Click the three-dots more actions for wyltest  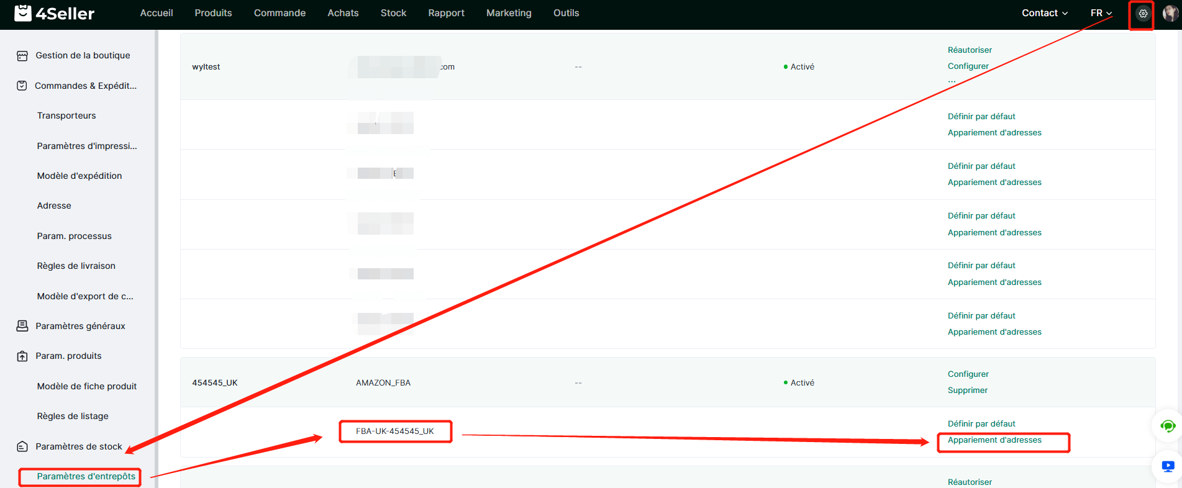click(952, 81)
